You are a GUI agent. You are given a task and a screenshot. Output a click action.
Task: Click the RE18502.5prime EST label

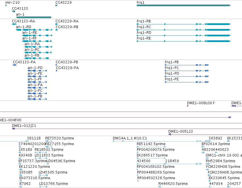(x=49, y=150)
